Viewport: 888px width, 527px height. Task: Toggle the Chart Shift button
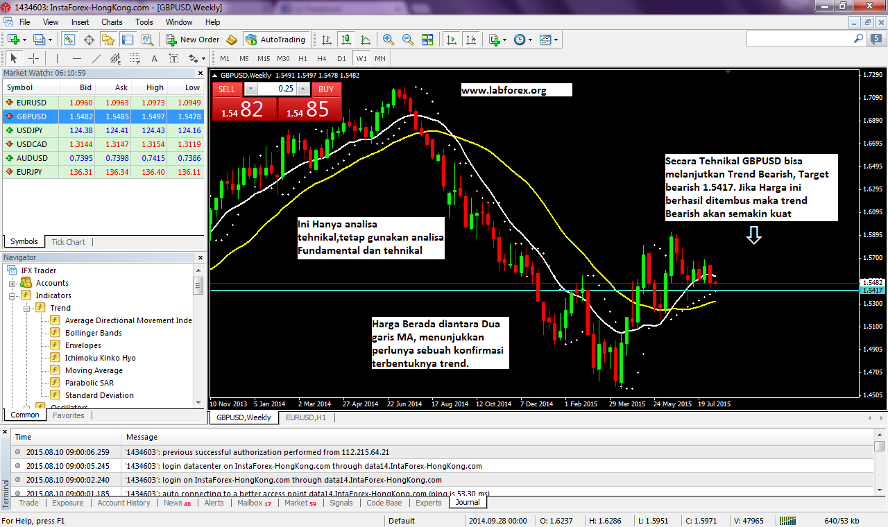click(471, 40)
